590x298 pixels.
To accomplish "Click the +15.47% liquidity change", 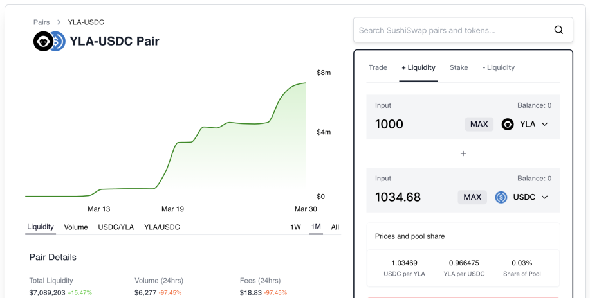I will (x=79, y=292).
